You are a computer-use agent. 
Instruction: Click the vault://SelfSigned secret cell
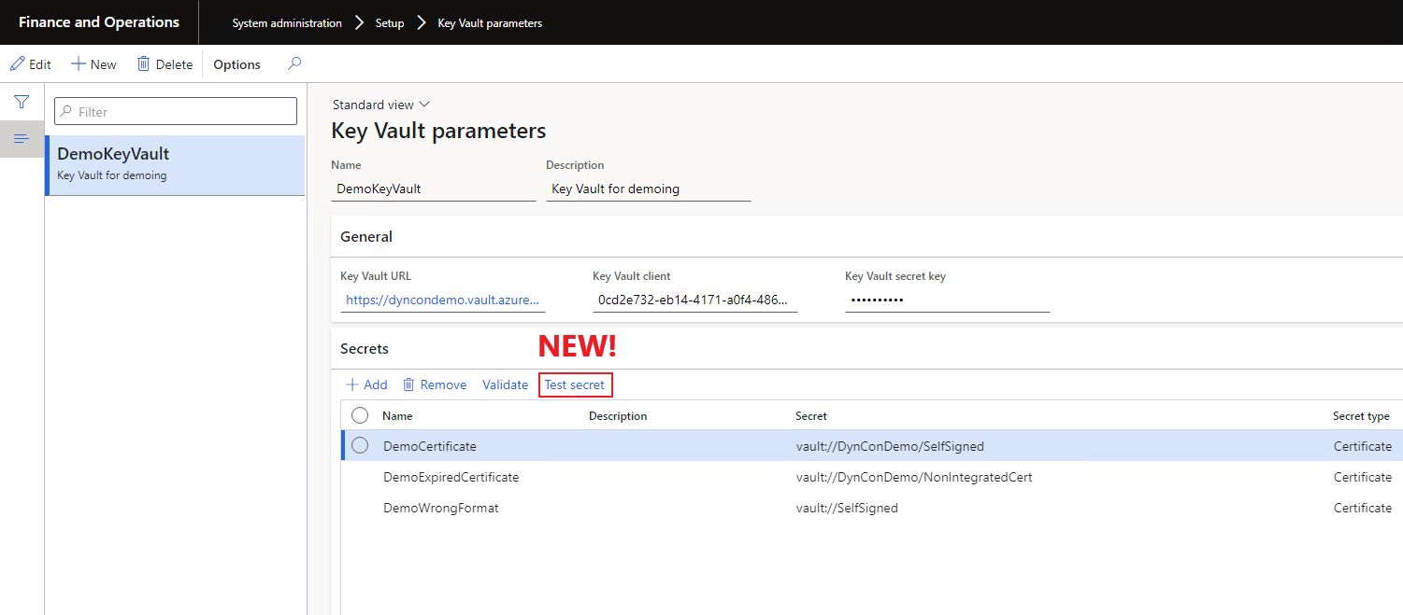(847, 508)
